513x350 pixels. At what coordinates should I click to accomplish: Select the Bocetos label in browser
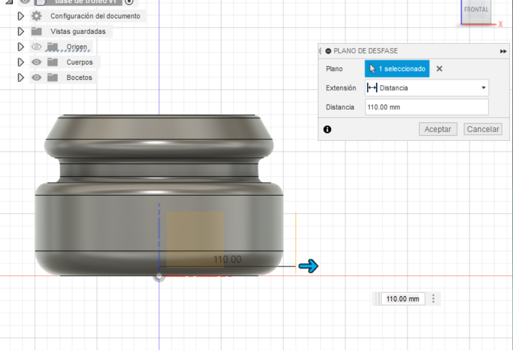tap(79, 77)
